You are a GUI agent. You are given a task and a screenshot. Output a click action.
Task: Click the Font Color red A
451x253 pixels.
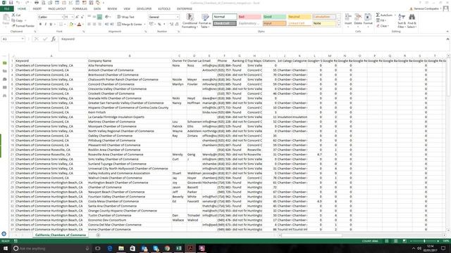tap(79, 25)
